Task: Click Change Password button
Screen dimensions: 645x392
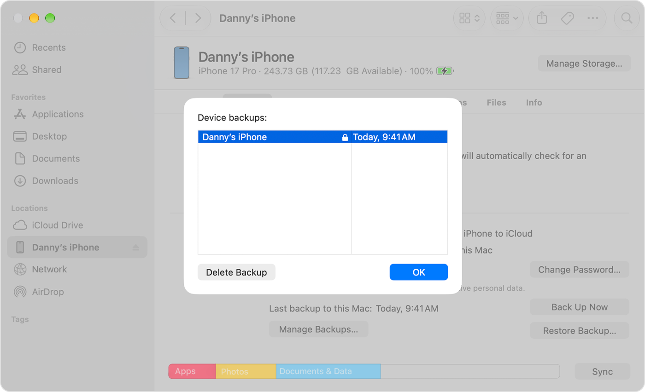Action: click(x=580, y=270)
